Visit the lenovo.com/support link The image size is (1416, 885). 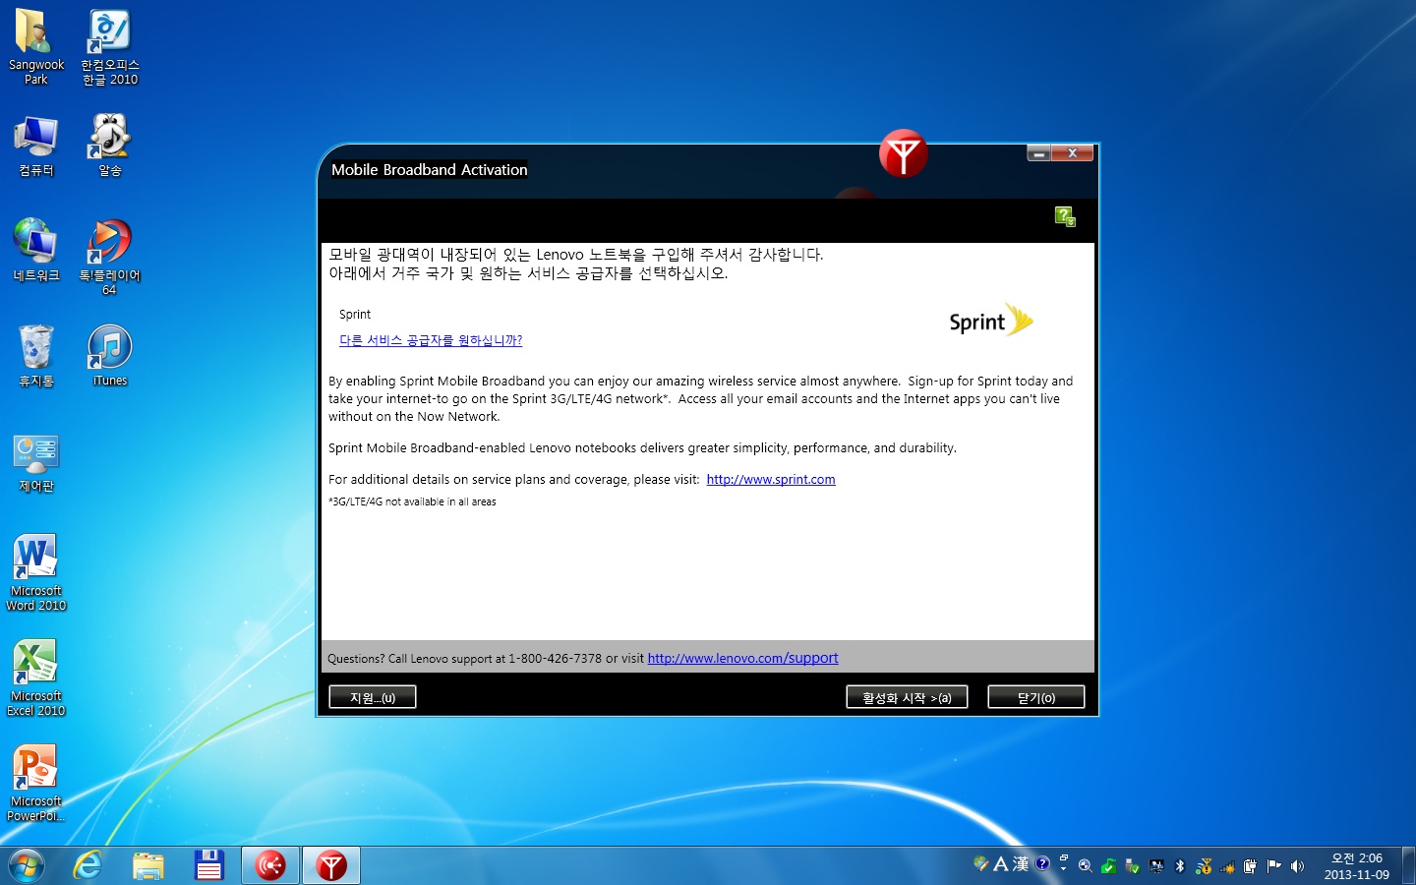742,659
